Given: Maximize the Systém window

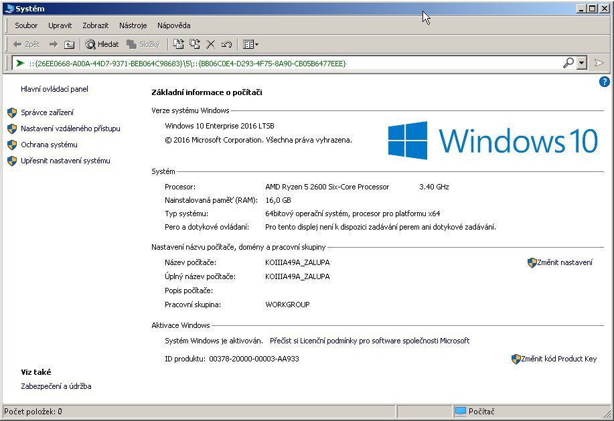Looking at the screenshot, I should [x=593, y=8].
